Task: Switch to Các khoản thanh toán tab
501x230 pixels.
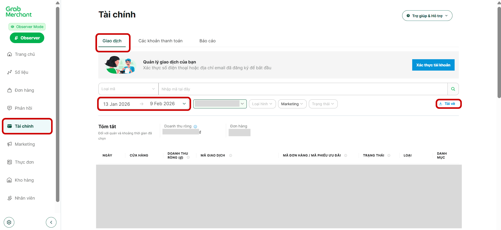Action: (x=160, y=41)
